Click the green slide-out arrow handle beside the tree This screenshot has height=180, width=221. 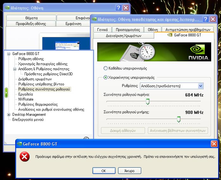click(6, 93)
